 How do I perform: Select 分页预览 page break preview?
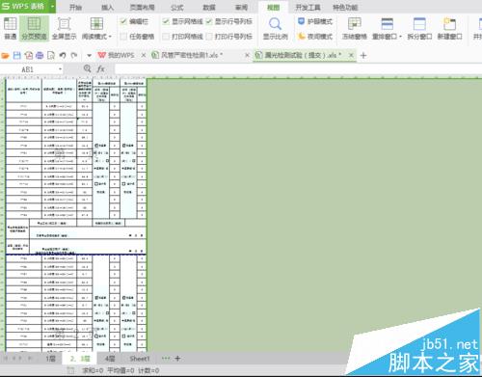coord(34,28)
